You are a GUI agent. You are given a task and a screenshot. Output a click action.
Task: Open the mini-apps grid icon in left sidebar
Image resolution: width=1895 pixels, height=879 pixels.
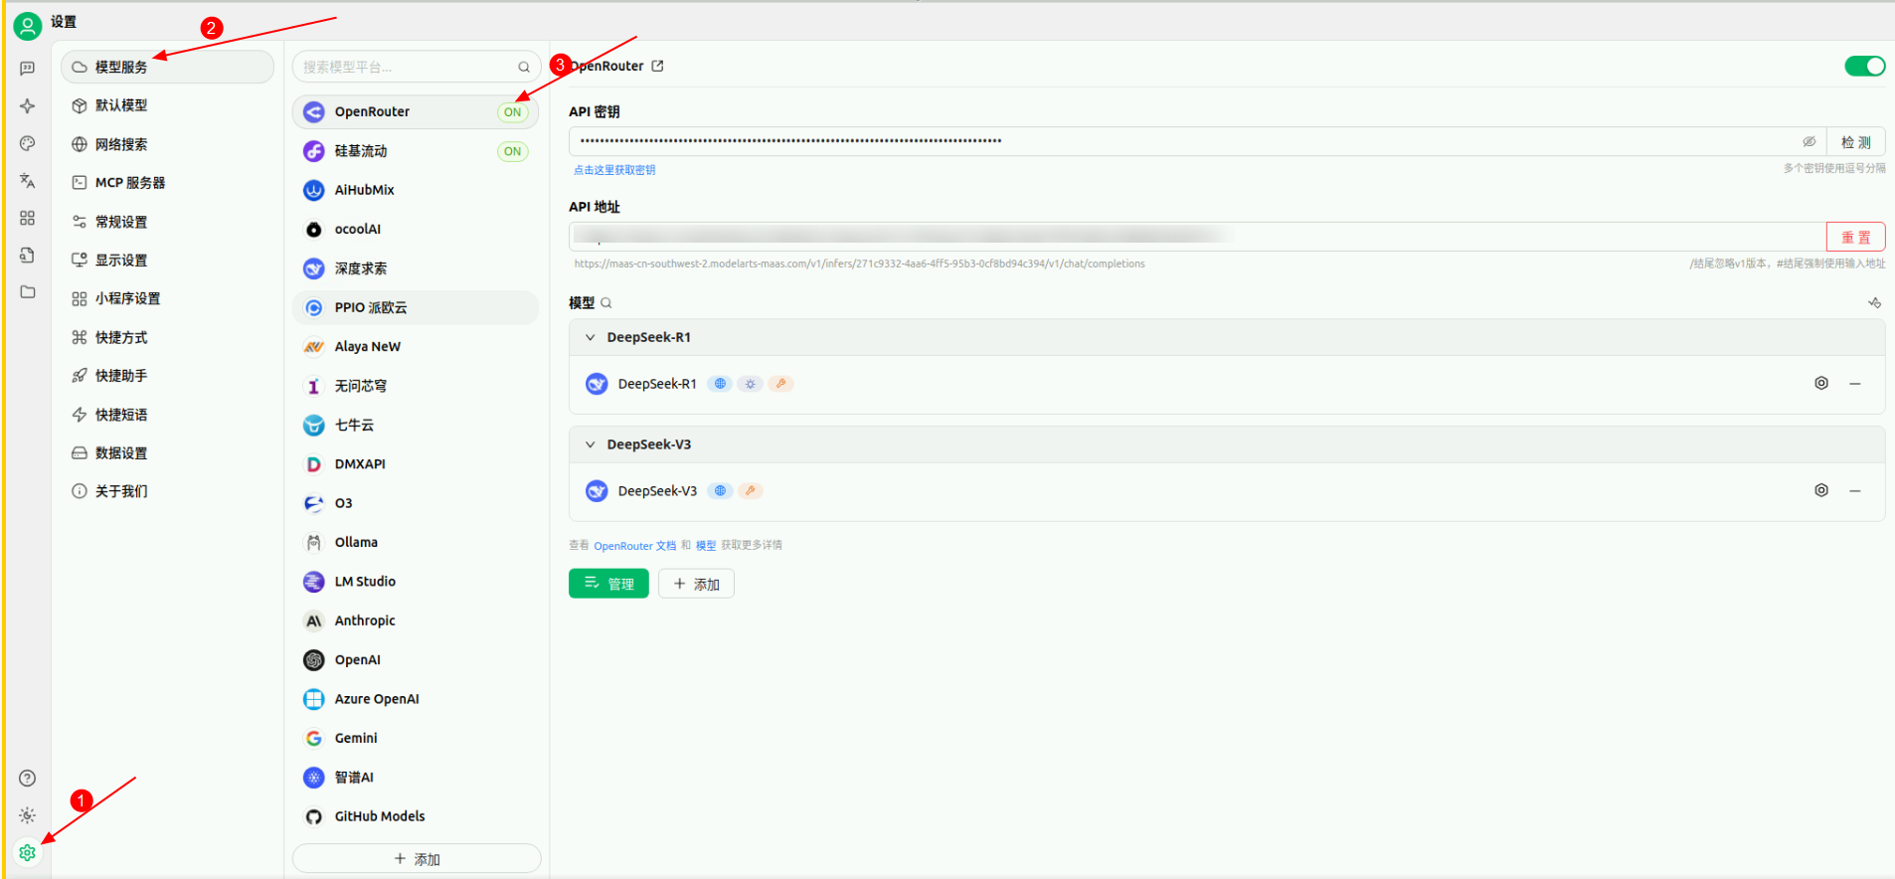(28, 218)
